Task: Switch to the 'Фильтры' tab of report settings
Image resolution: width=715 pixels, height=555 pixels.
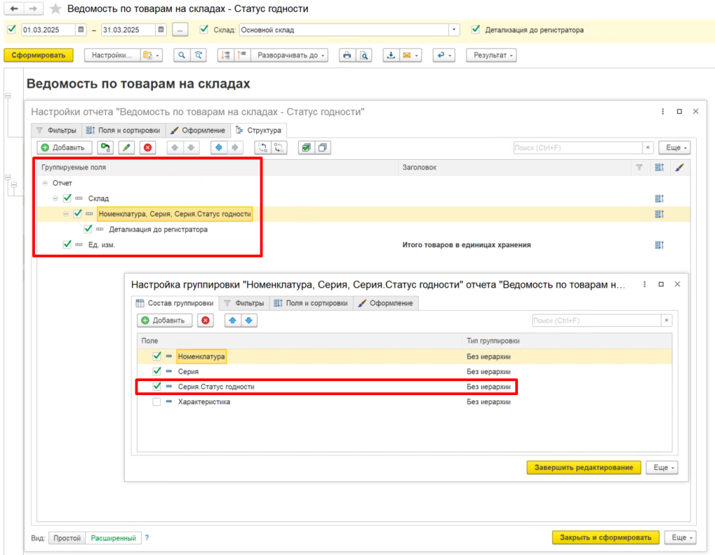Action: (57, 130)
